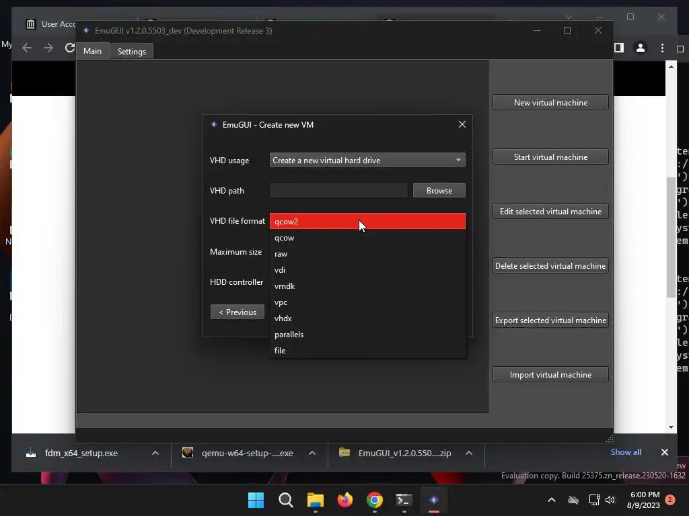Open the browser profile icon
The image size is (689, 516).
tap(641, 48)
